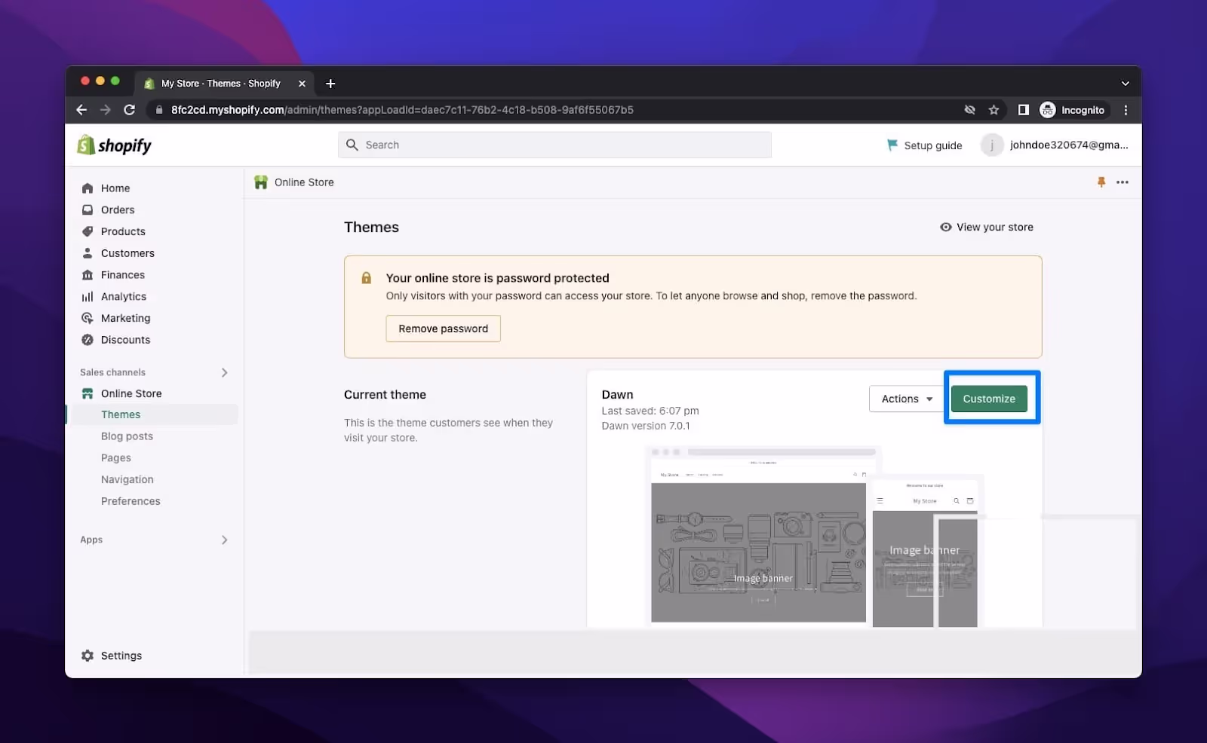Click the Setup guide flag icon
Image resolution: width=1207 pixels, height=743 pixels.
tap(892, 145)
